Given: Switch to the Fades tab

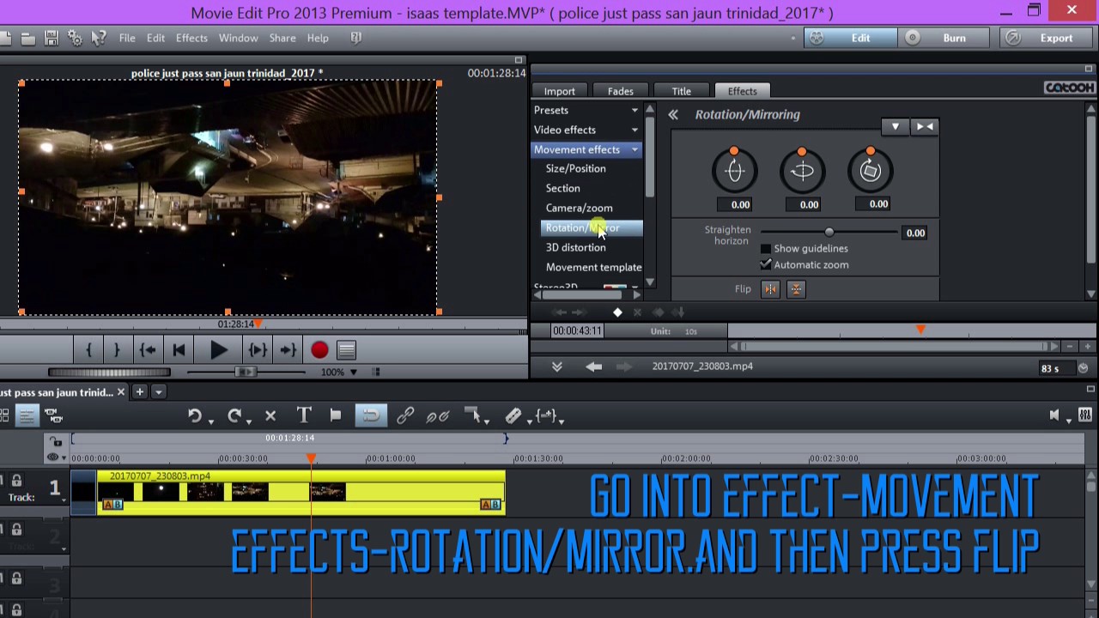Looking at the screenshot, I should 620,91.
